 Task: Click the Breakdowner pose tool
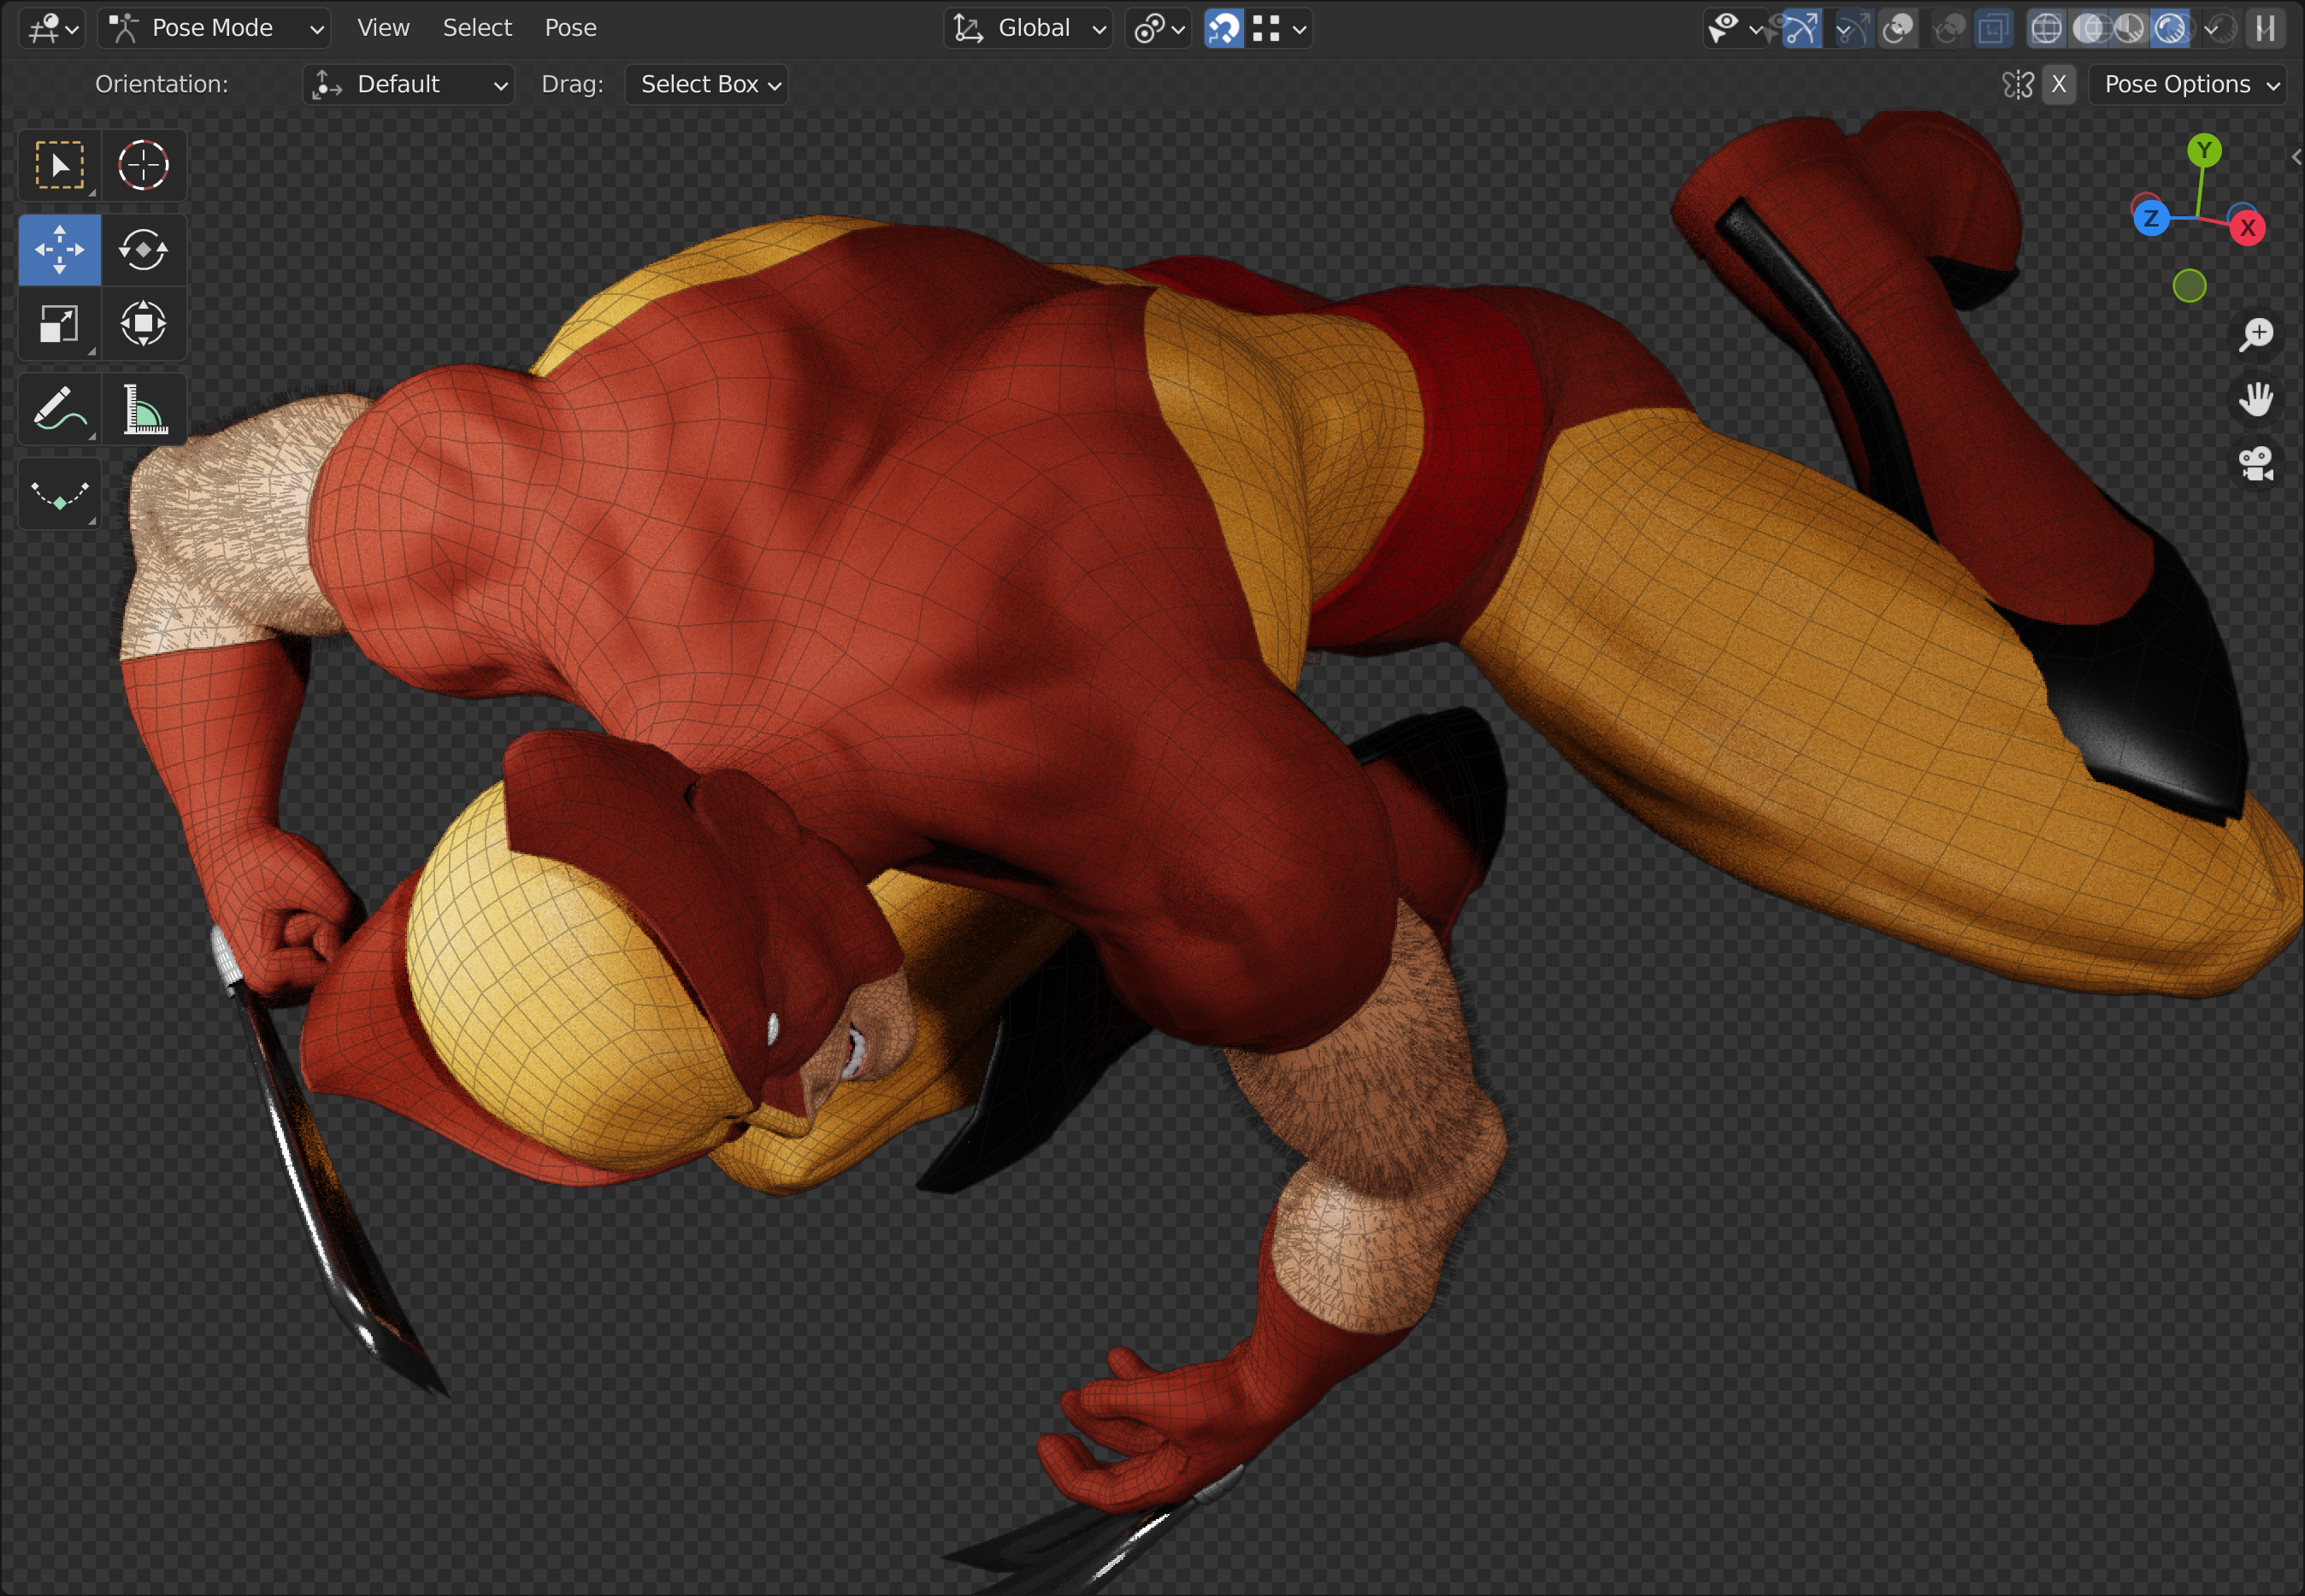(59, 494)
